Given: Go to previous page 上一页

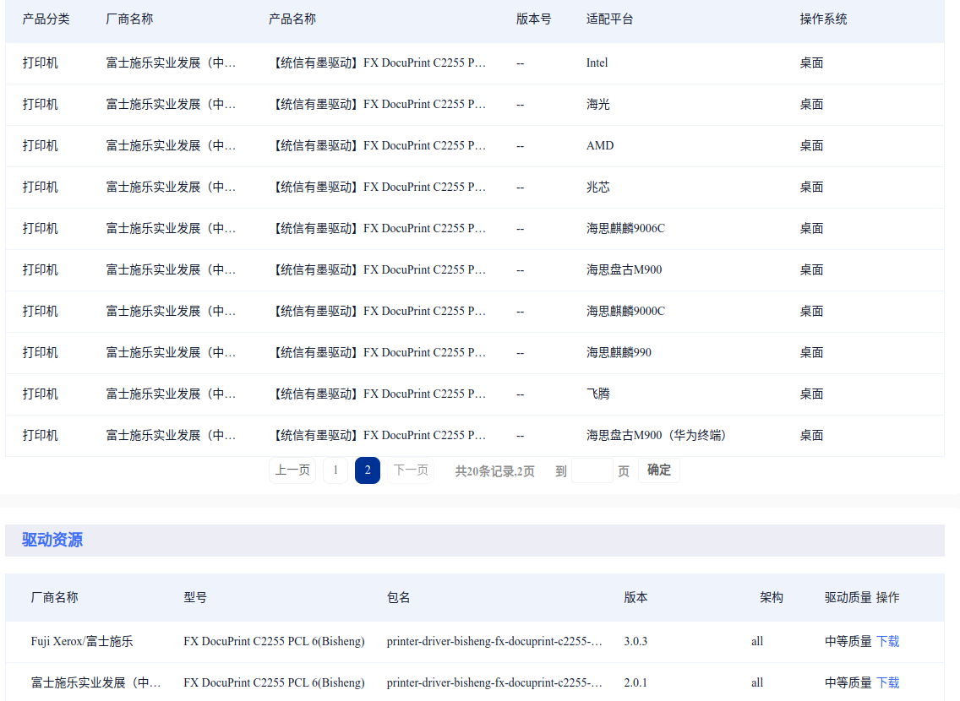Looking at the screenshot, I should 292,470.
